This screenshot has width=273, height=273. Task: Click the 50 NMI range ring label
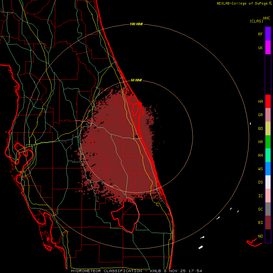pos(136,80)
